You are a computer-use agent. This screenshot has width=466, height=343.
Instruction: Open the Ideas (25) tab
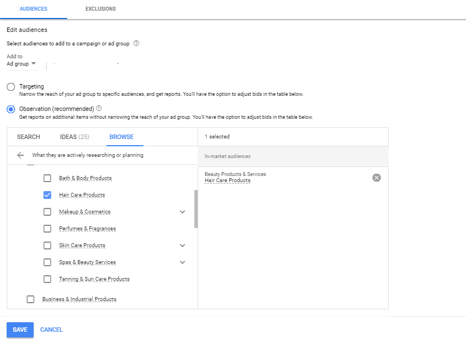[74, 137]
